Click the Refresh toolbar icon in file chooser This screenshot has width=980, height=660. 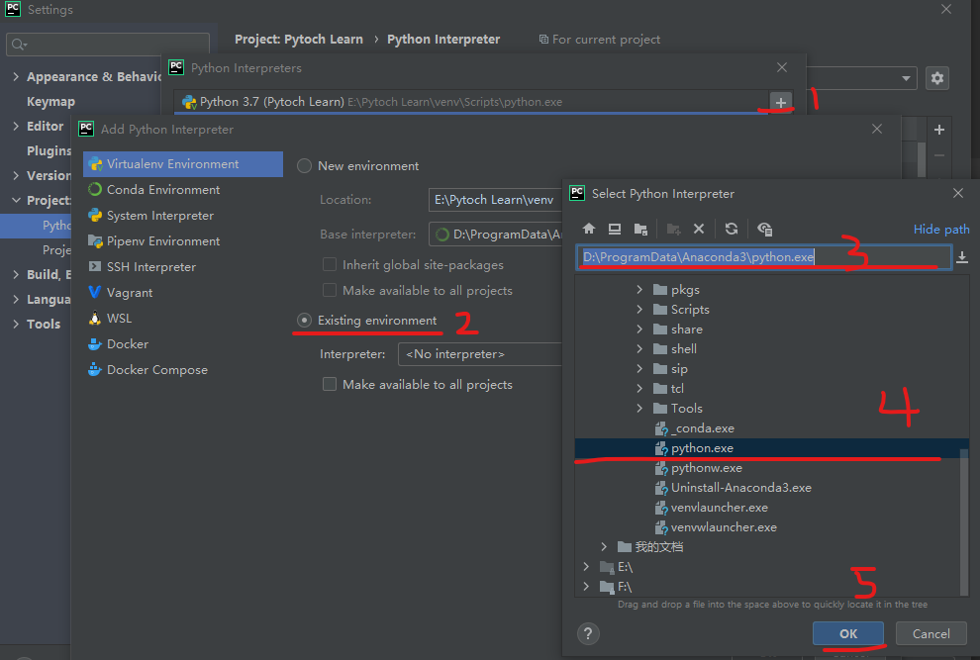pos(732,229)
